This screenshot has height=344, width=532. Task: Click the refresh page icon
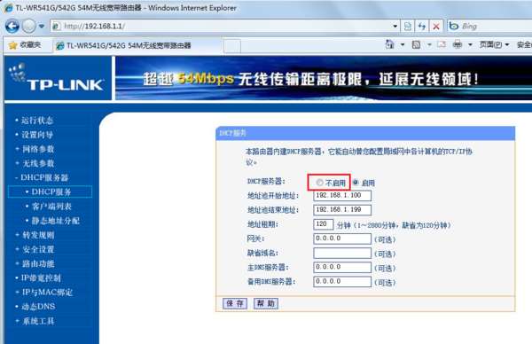coord(422,26)
